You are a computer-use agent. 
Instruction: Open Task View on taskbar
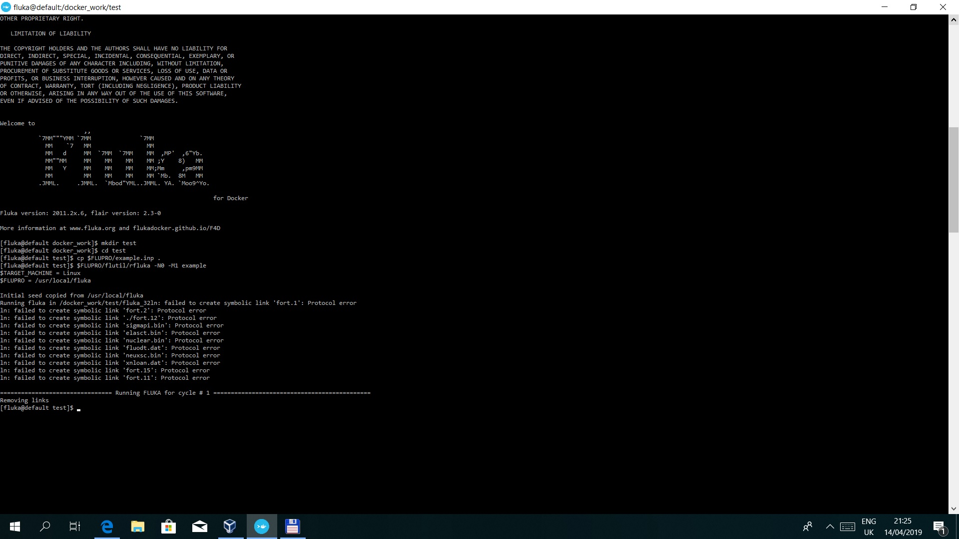pos(75,527)
